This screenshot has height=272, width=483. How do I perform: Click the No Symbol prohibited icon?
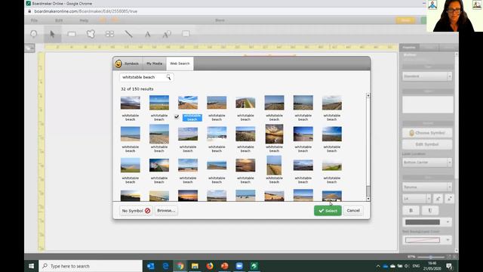[148, 211]
